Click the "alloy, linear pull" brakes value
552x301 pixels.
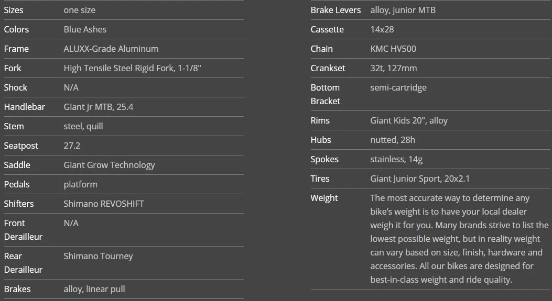(x=94, y=289)
